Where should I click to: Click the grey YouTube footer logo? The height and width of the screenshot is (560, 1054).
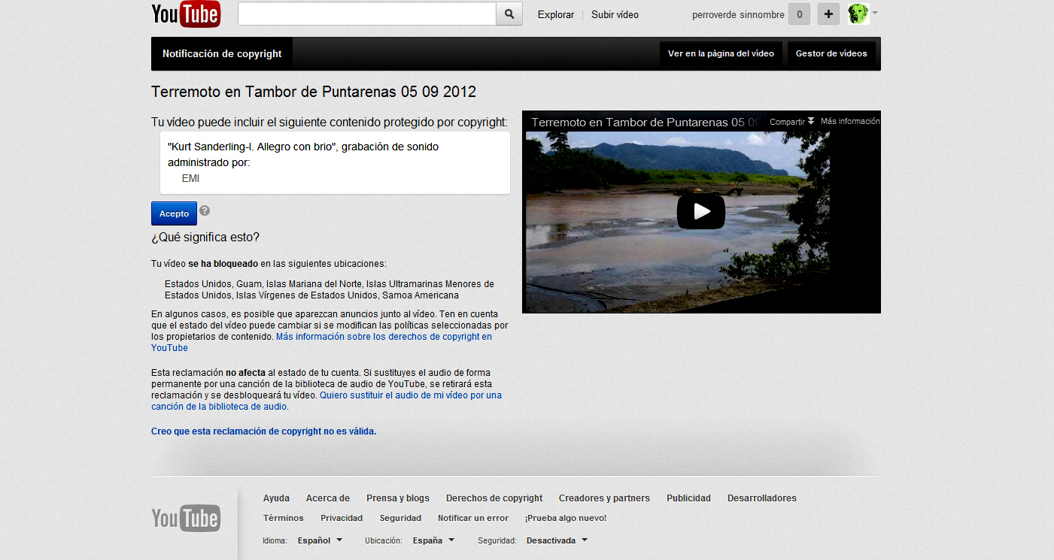[186, 518]
